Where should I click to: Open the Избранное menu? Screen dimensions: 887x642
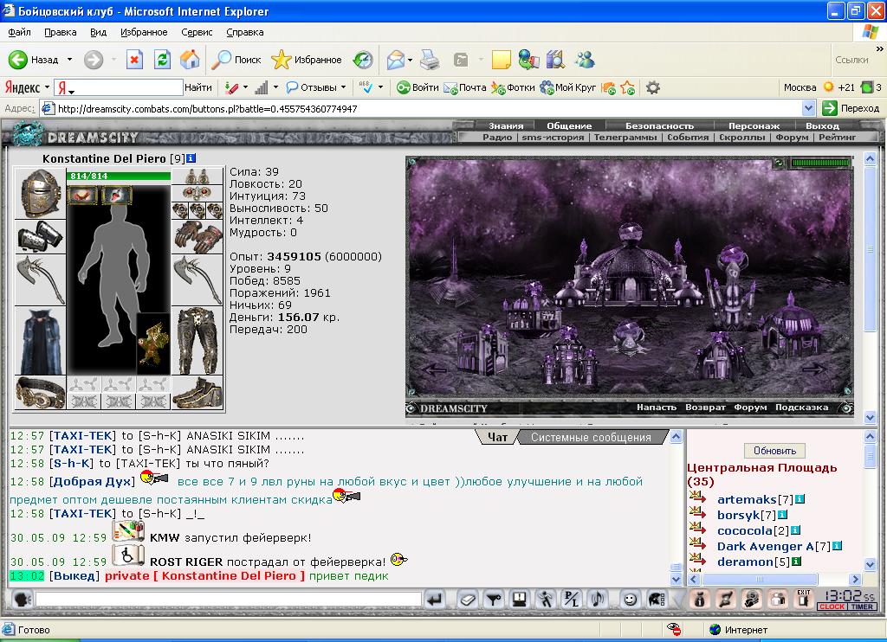[x=144, y=32]
